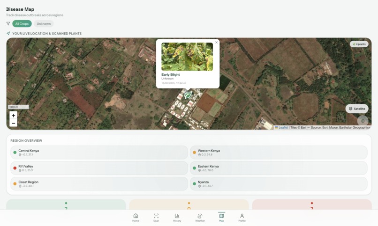Click the popup date 16/05/2026 text
The width and height of the screenshot is (378, 226).
click(x=174, y=83)
